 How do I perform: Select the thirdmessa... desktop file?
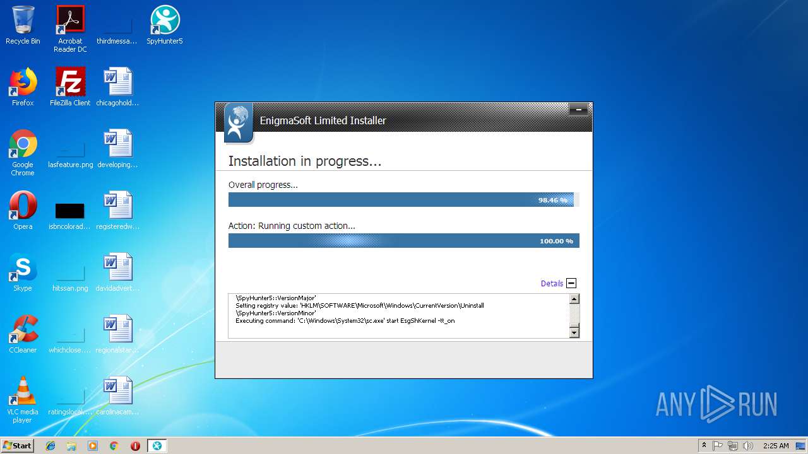pyautogui.click(x=117, y=25)
